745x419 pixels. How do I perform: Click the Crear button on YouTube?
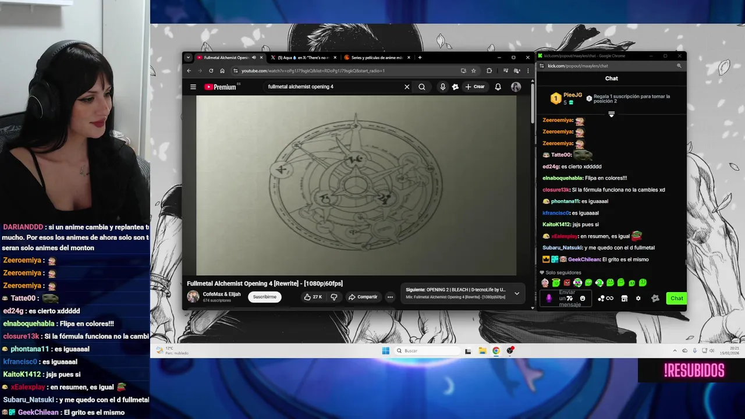click(475, 87)
